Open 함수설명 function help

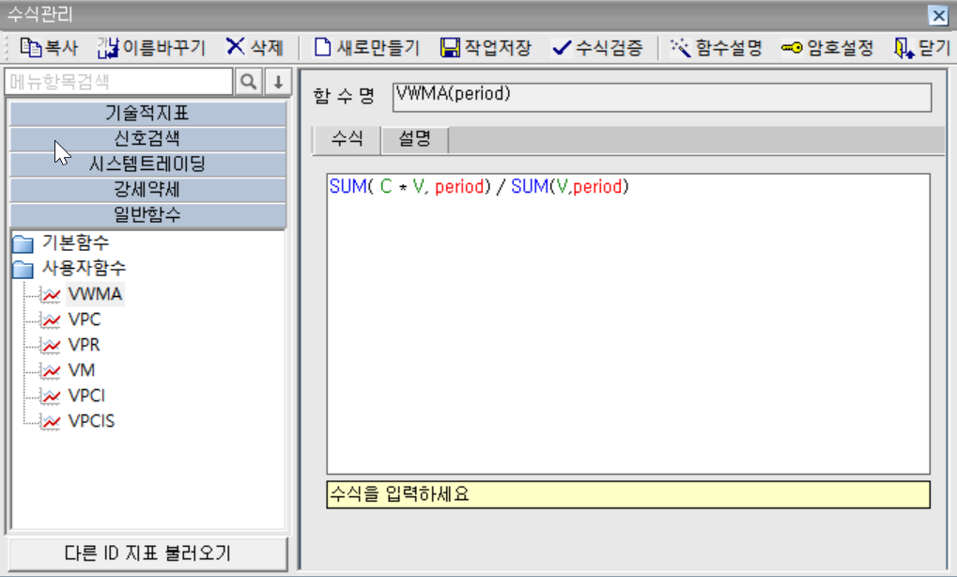(x=716, y=48)
